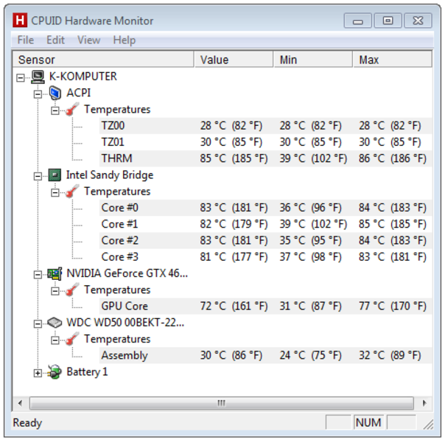This screenshot has height=442, width=445.
Task: Select the Assembly sensor row
Action: [x=265, y=356]
